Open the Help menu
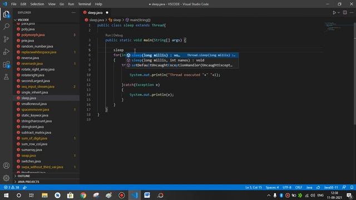Viewport: 356px width, 200px height. 98,4
